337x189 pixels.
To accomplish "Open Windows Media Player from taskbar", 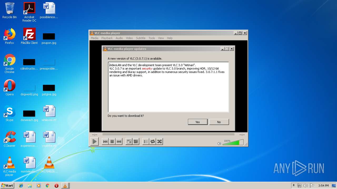I will pos(39,186).
